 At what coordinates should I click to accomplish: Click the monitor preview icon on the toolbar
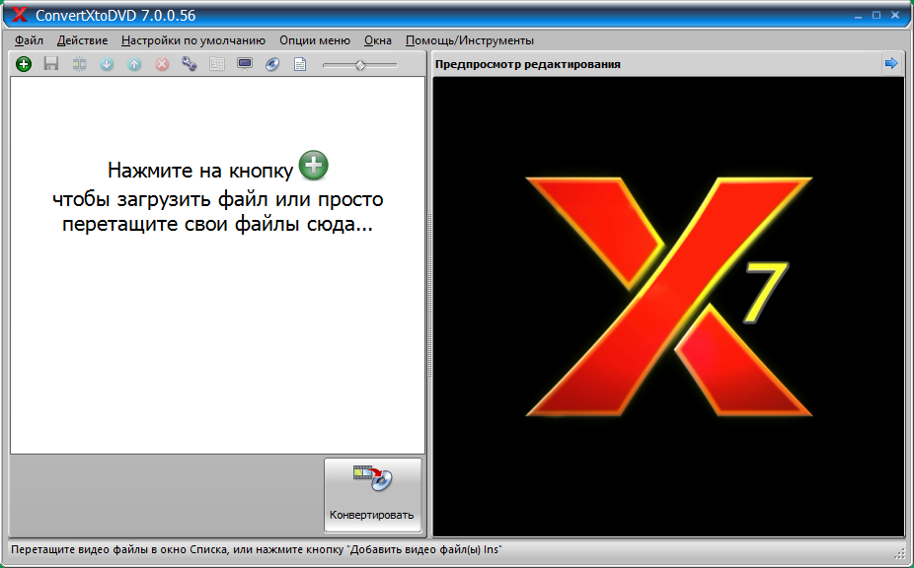pos(243,63)
